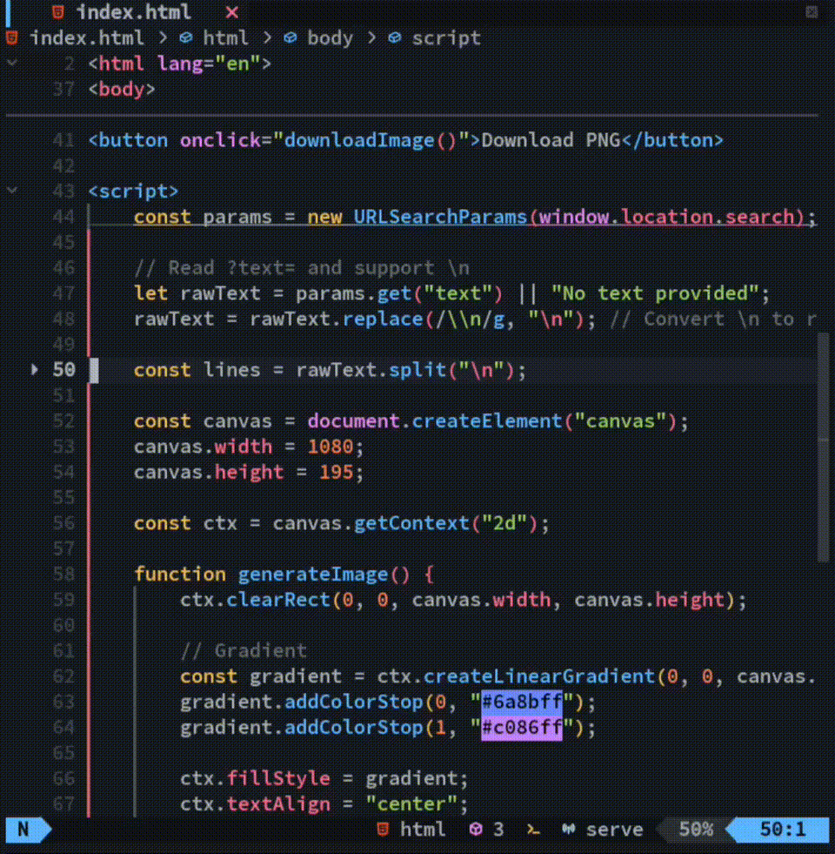Click the #c086ff color swatch
The image size is (835, 854).
pos(522,728)
